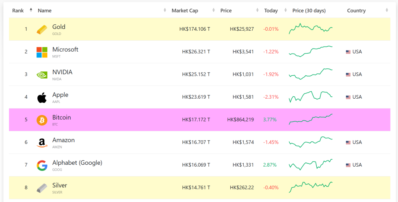This screenshot has height=202, width=398.
Task: Click the Price column header label
Action: (226, 10)
